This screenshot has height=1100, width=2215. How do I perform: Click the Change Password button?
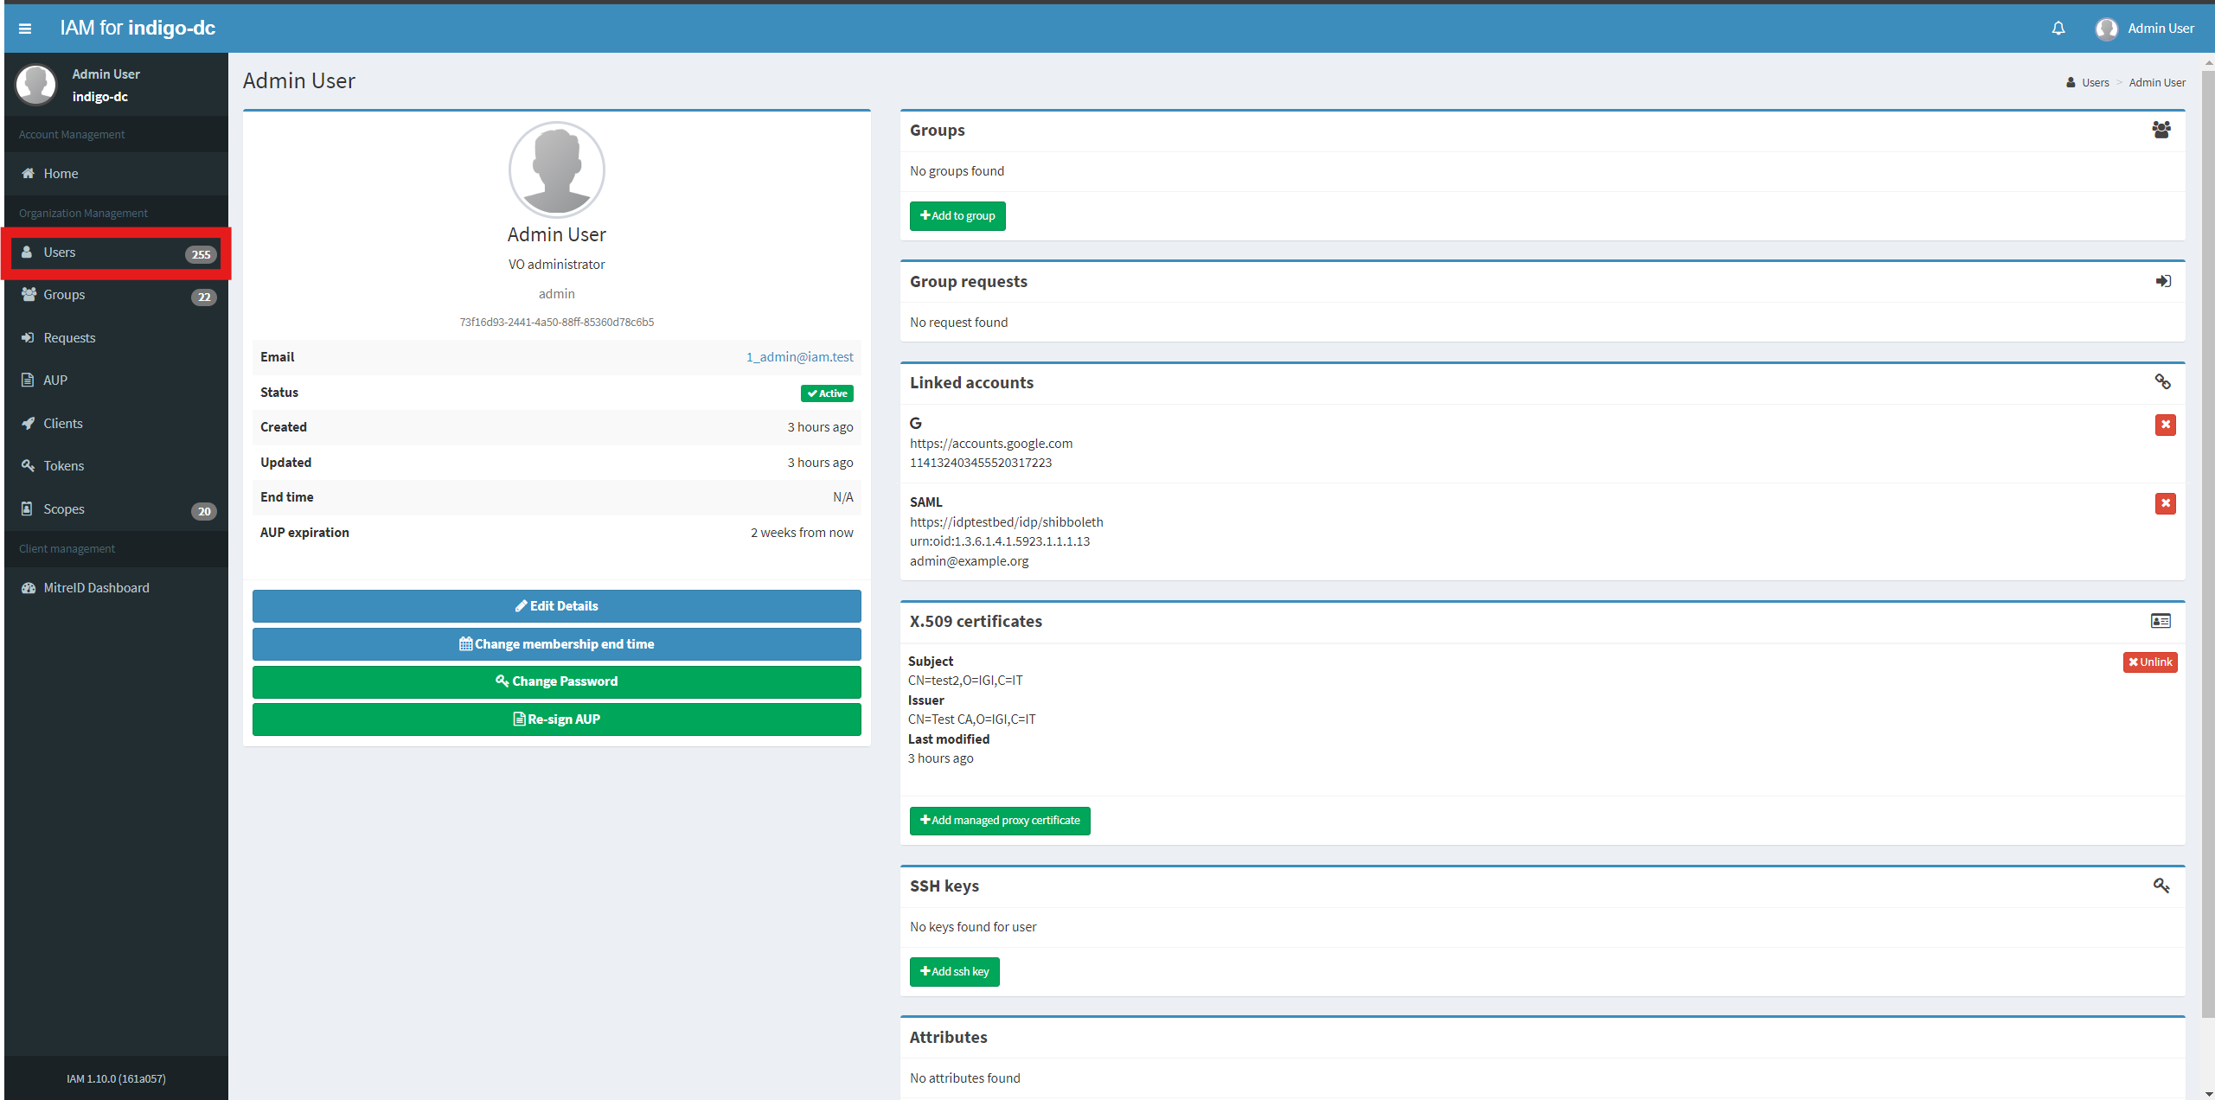pos(556,681)
